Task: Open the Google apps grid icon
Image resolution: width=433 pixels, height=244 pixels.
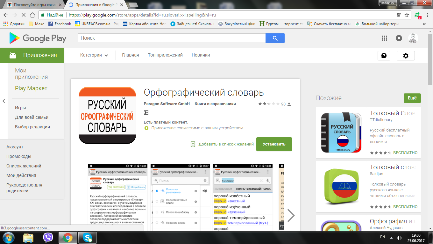Action: pyautogui.click(x=385, y=38)
